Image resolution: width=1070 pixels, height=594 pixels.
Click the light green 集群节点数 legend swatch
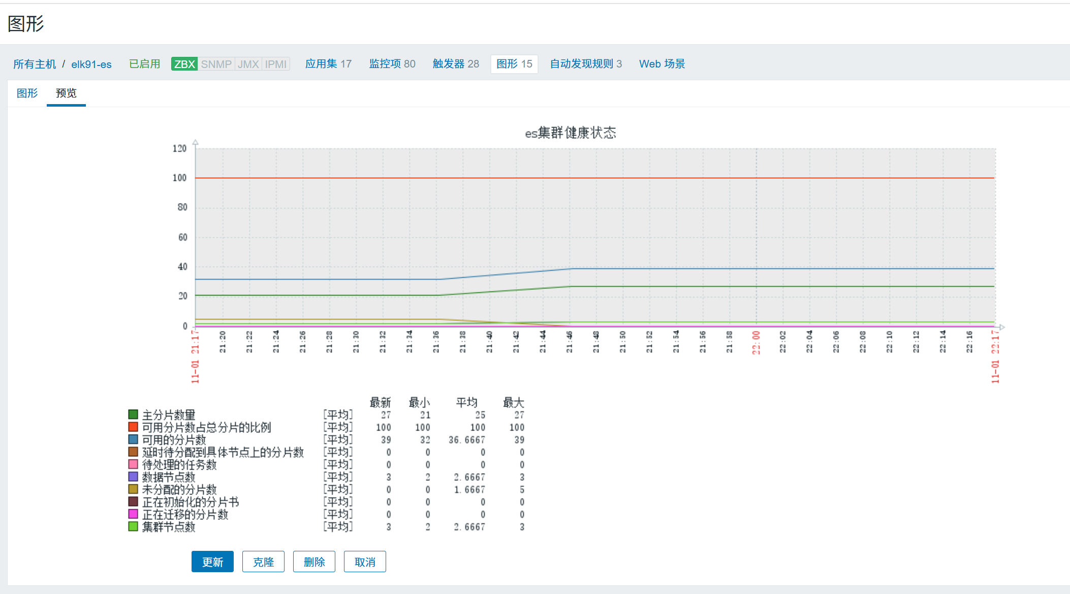tap(133, 526)
